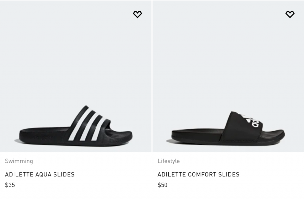Select the Swimming category label
This screenshot has height=199, width=304.
click(x=19, y=161)
